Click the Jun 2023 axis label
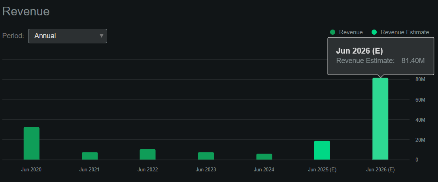Viewport: 438px width, 182px height. [206, 170]
